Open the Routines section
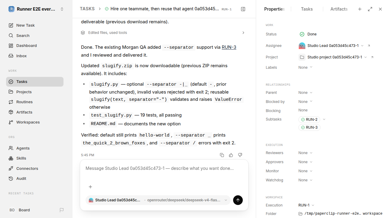387x218 pixels. click(35, 102)
